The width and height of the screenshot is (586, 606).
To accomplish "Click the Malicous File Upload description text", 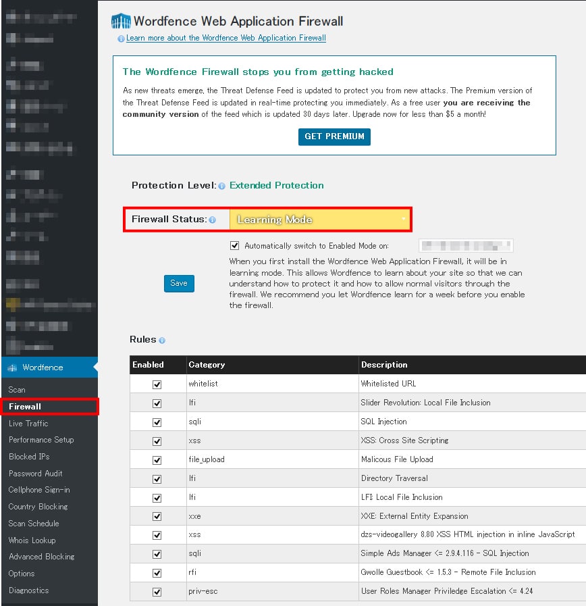I will point(397,459).
